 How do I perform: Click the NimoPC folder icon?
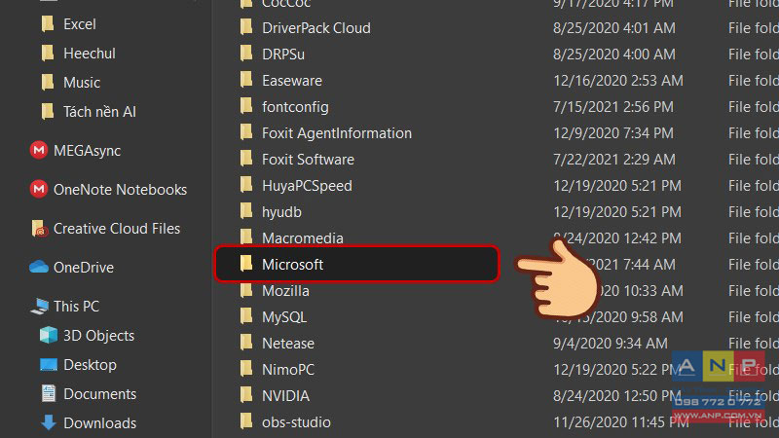[x=246, y=369]
